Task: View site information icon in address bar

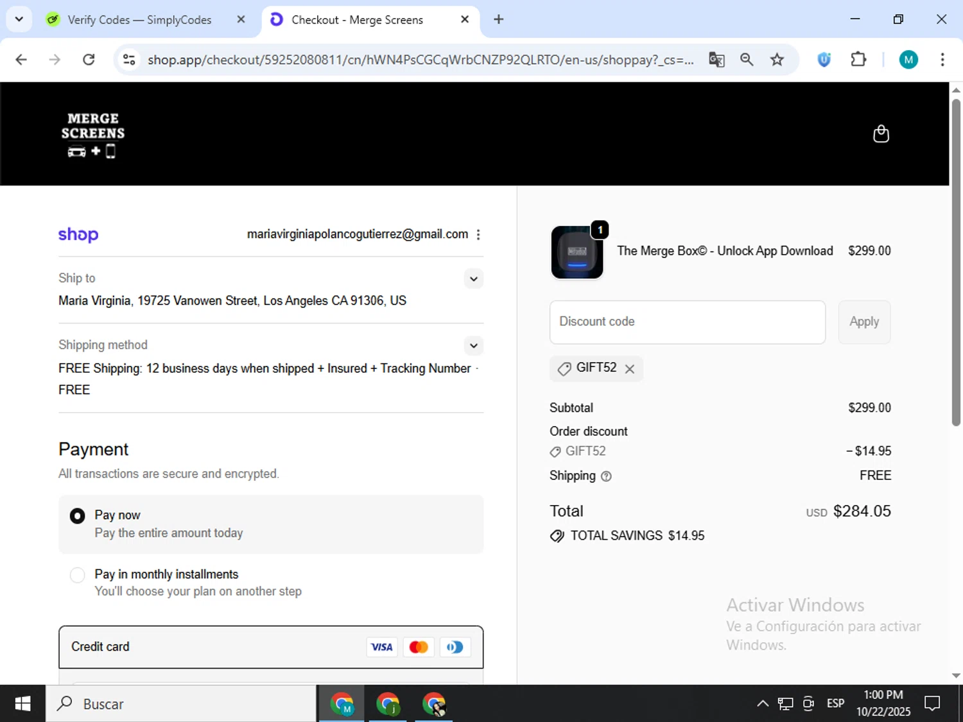Action: click(x=129, y=60)
